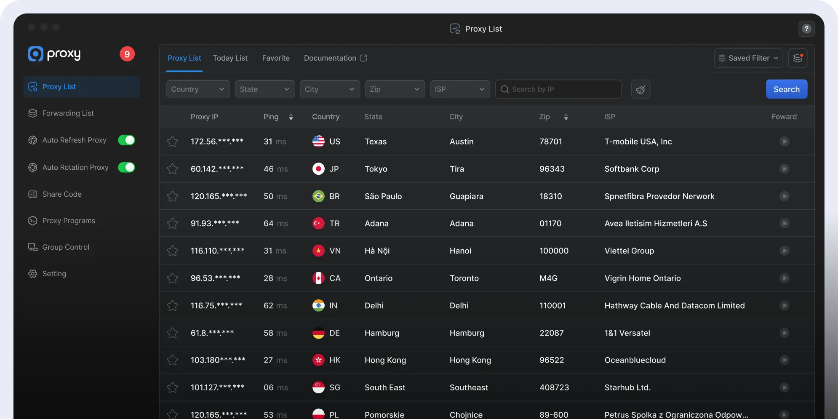The height and width of the screenshot is (419, 838).
Task: Click the red notification badge showing 9
Action: 127,54
